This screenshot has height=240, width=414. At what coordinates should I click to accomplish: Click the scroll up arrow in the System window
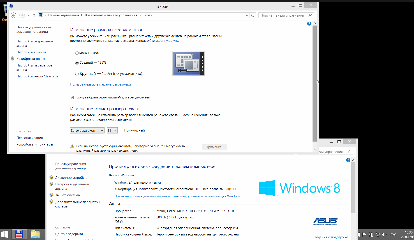[x=353, y=160]
